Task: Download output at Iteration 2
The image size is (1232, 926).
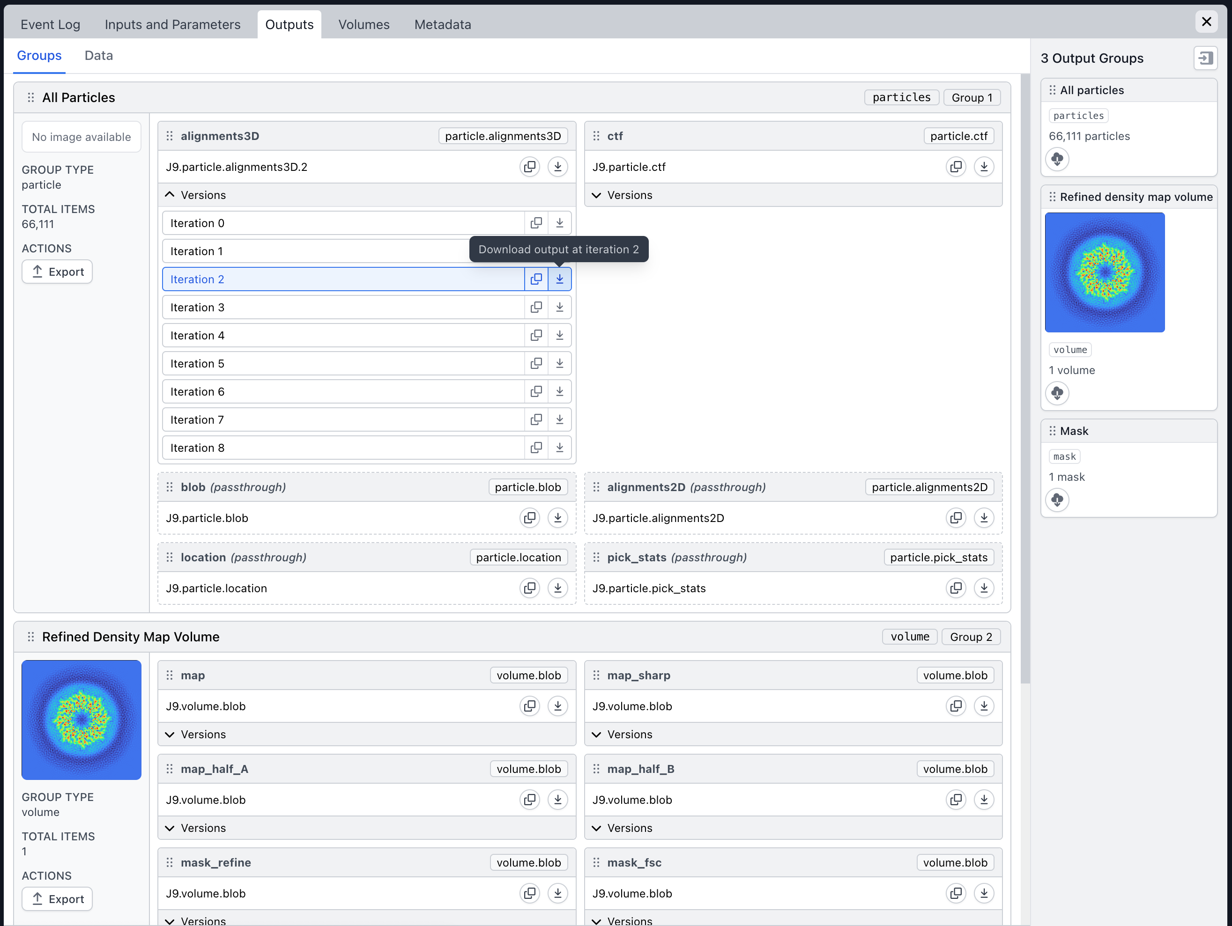Action: pos(559,279)
